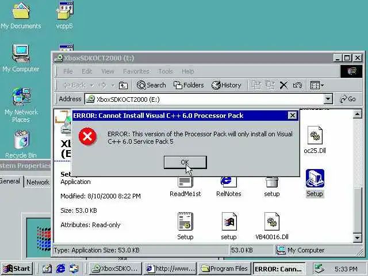Open the Start menu

pyautogui.click(x=17, y=269)
